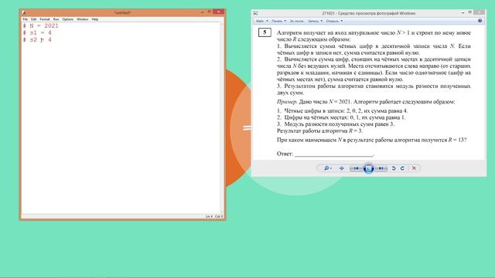
Task: Rotate the photo clockwise
Action: click(x=402, y=168)
